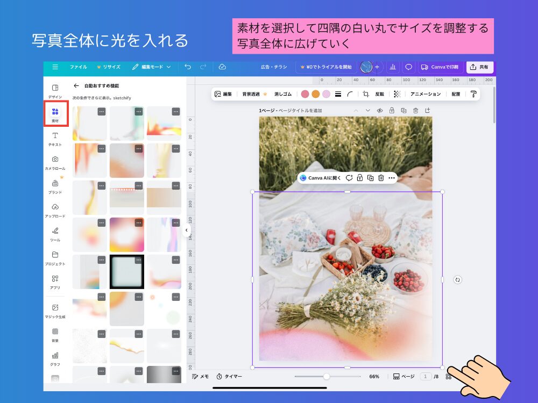Open the Crop tool in the toolbar
This screenshot has height=403, width=538.
pyautogui.click(x=366, y=95)
